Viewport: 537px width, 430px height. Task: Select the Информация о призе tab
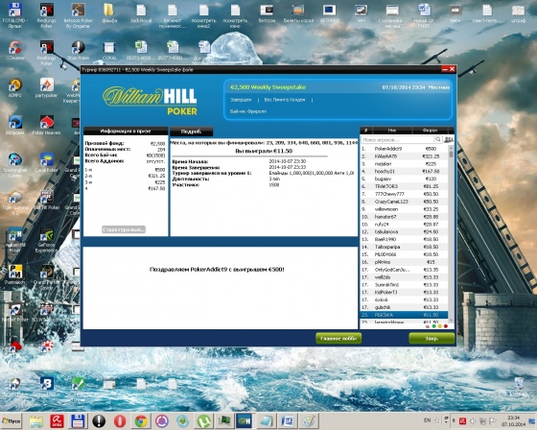pyautogui.click(x=126, y=131)
